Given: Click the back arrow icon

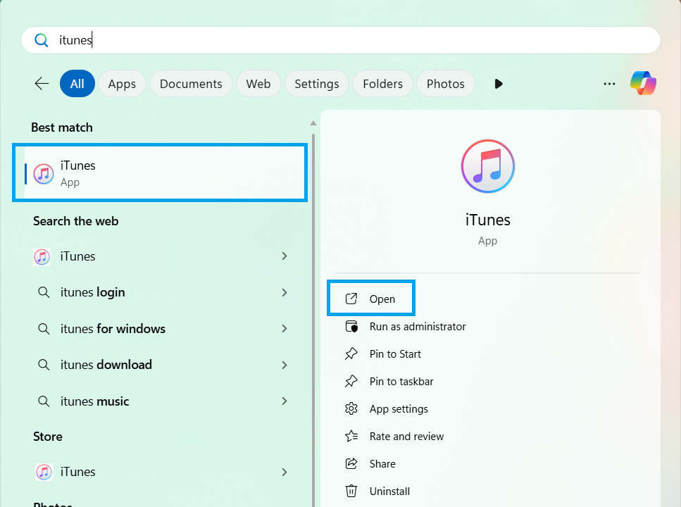Looking at the screenshot, I should (42, 84).
